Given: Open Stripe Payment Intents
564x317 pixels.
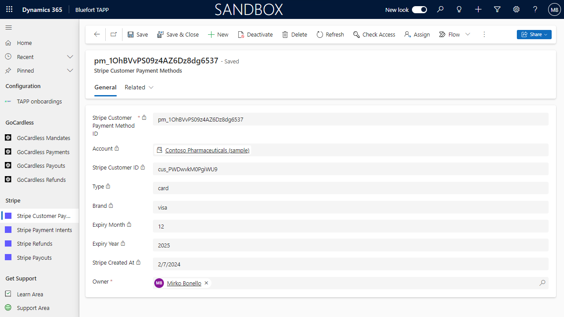Looking at the screenshot, I should coord(39,230).
